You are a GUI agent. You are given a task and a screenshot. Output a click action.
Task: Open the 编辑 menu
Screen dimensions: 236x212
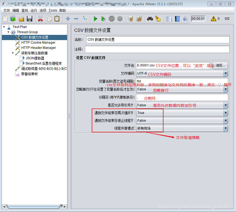click(x=16, y=10)
